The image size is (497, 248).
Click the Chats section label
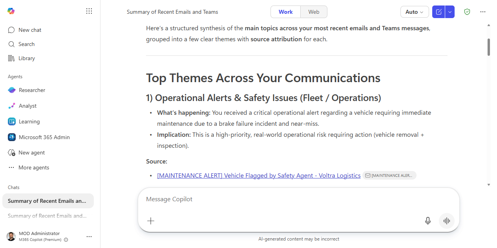click(x=14, y=187)
